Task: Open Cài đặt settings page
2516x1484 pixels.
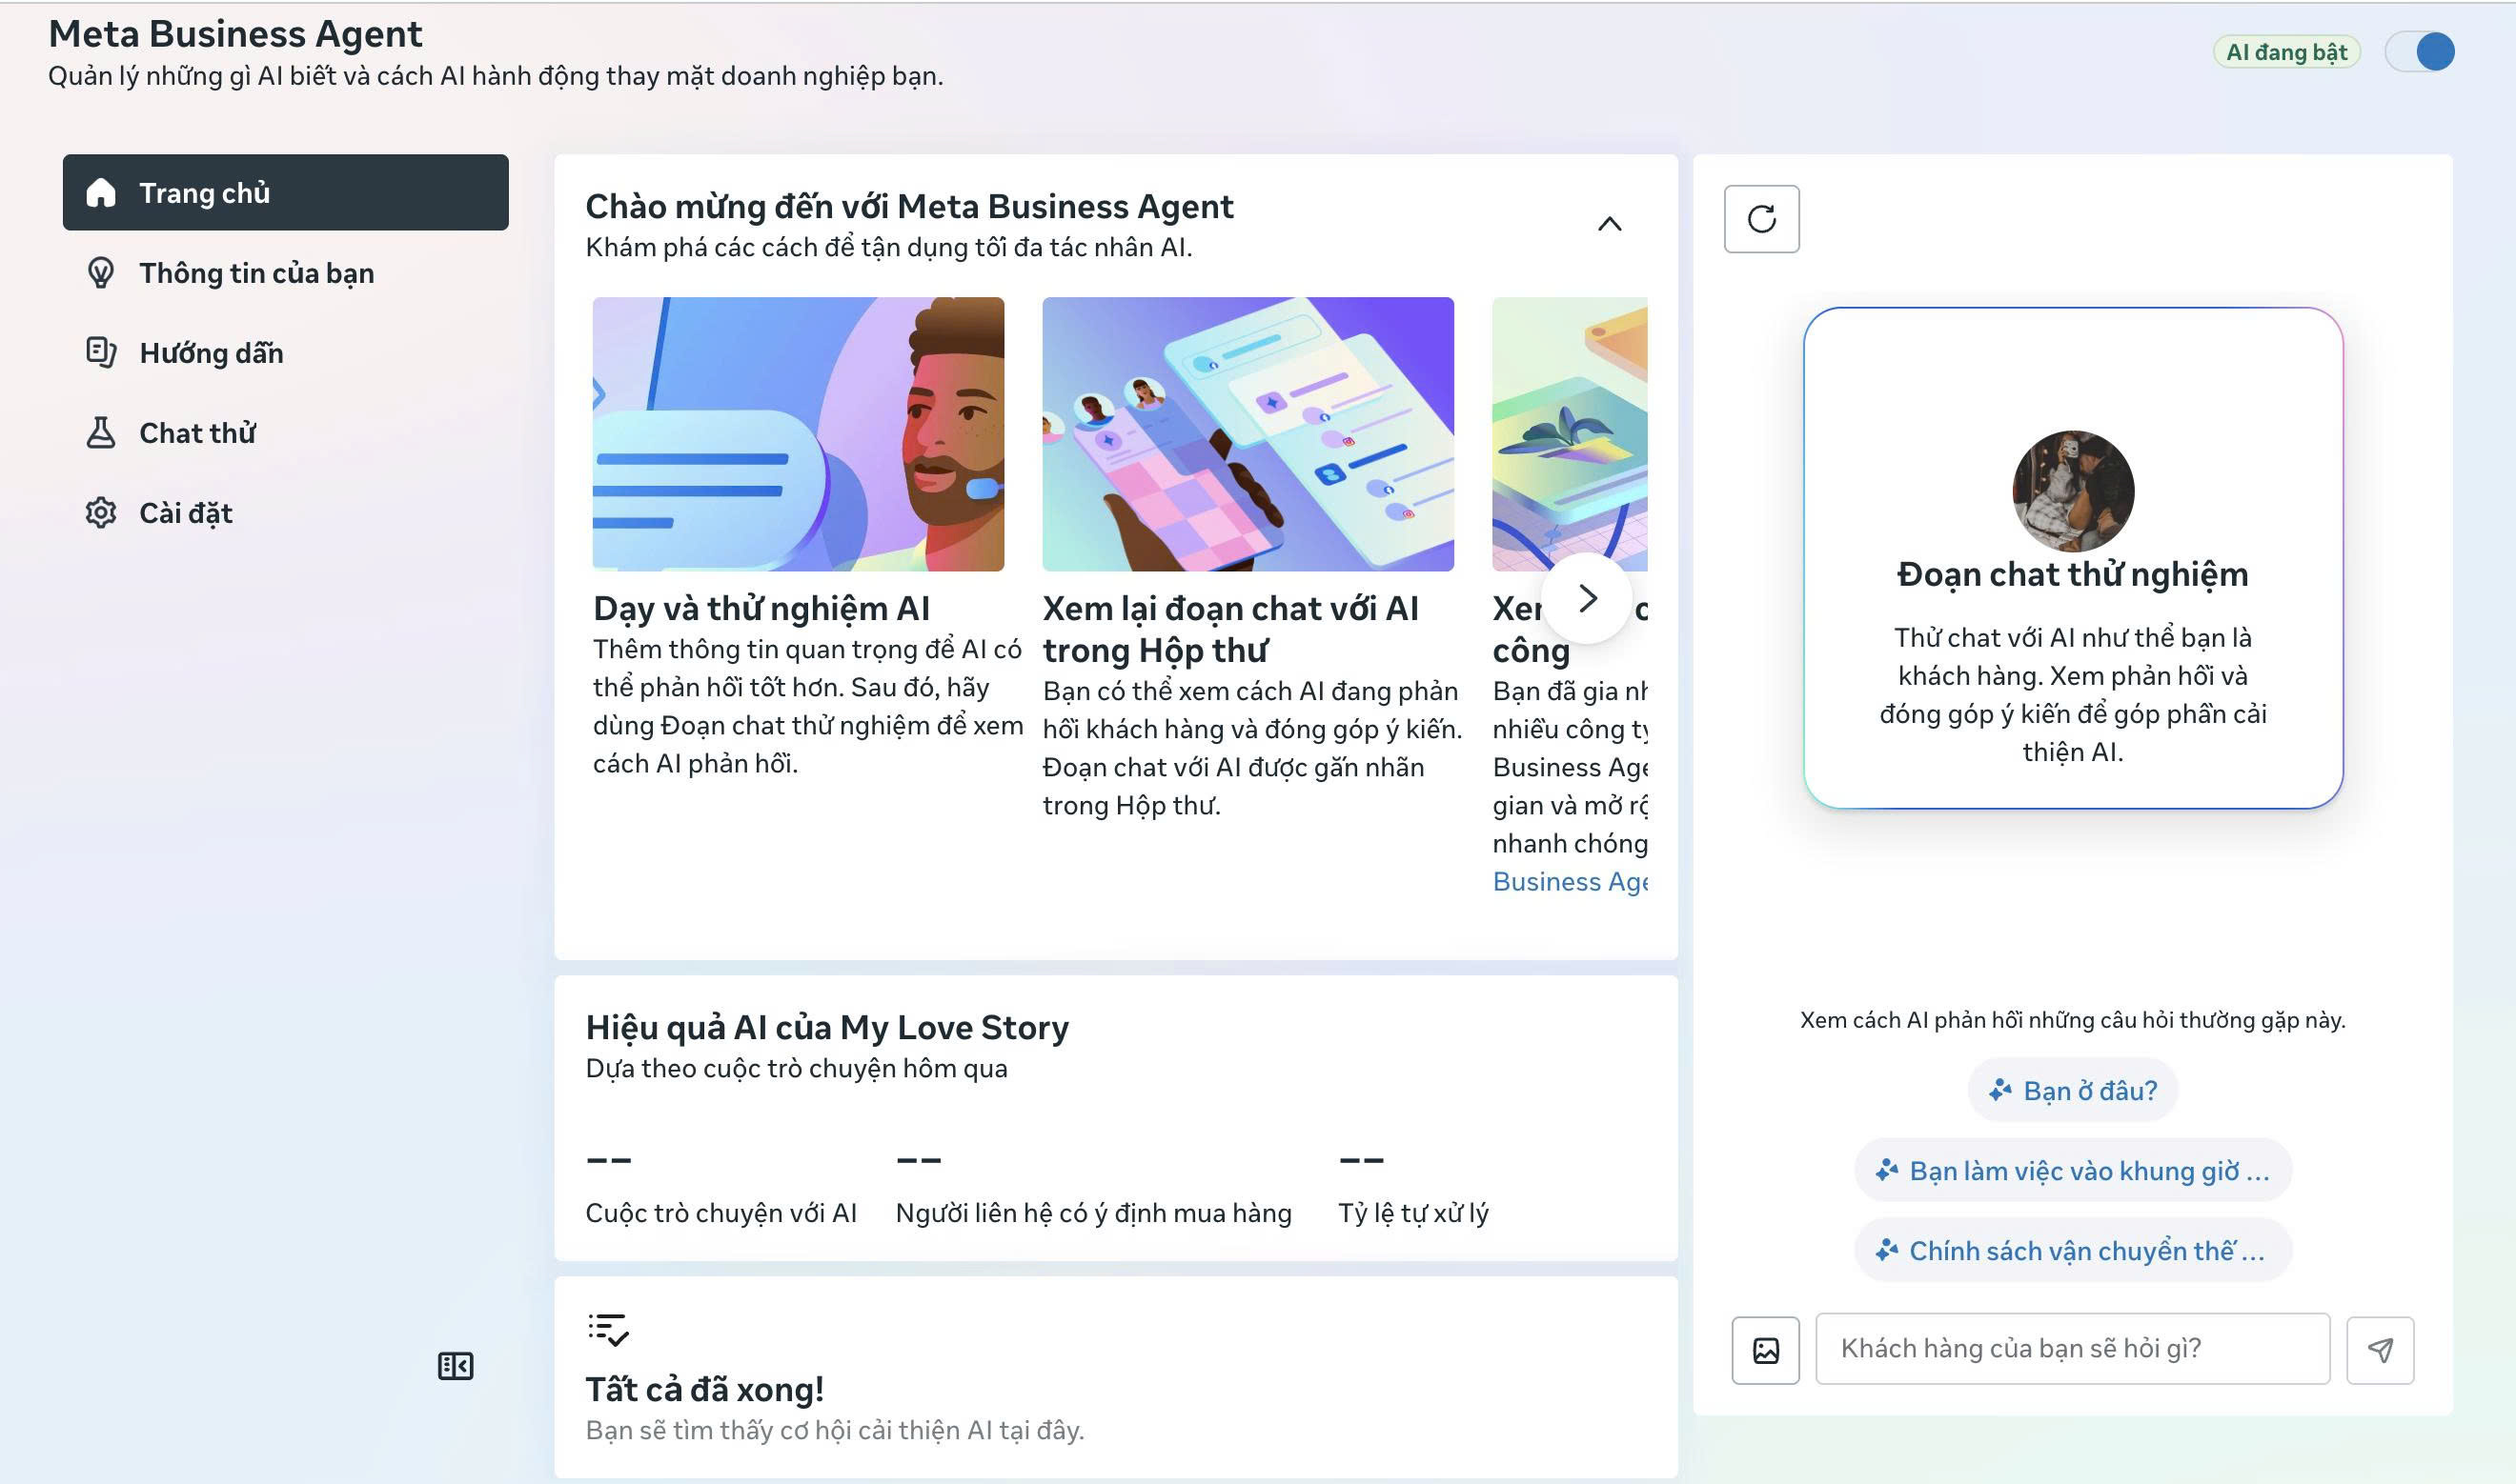Action: click(285, 513)
